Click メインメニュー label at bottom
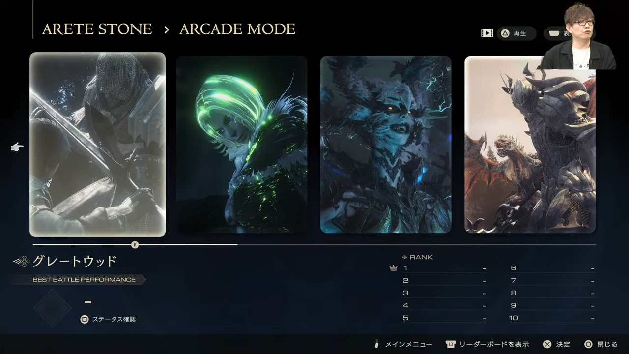629x354 pixels. coord(409,344)
